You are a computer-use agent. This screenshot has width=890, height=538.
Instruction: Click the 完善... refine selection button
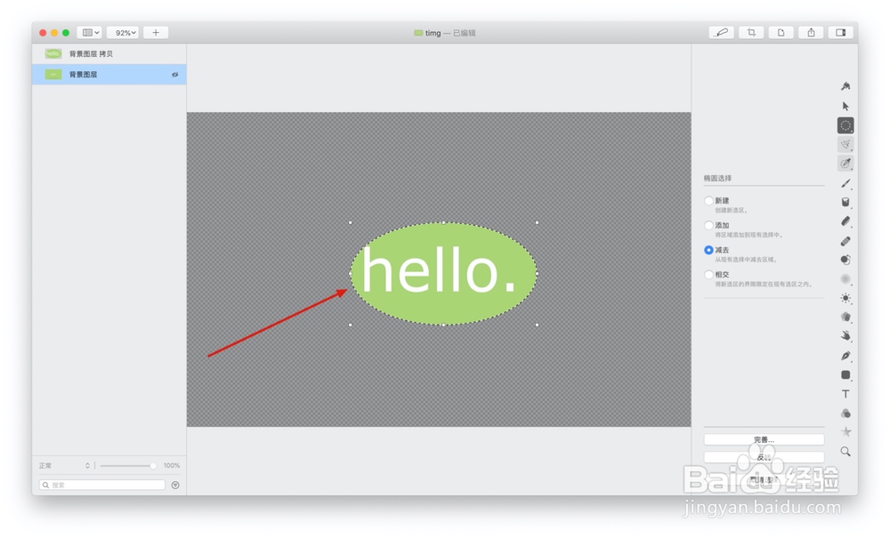764,439
